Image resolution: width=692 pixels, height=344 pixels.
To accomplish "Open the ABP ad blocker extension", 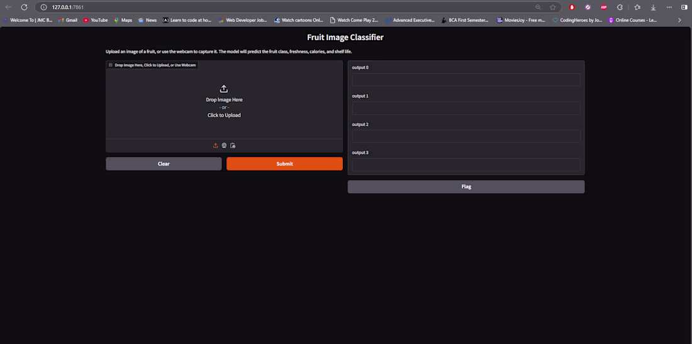I will (604, 7).
